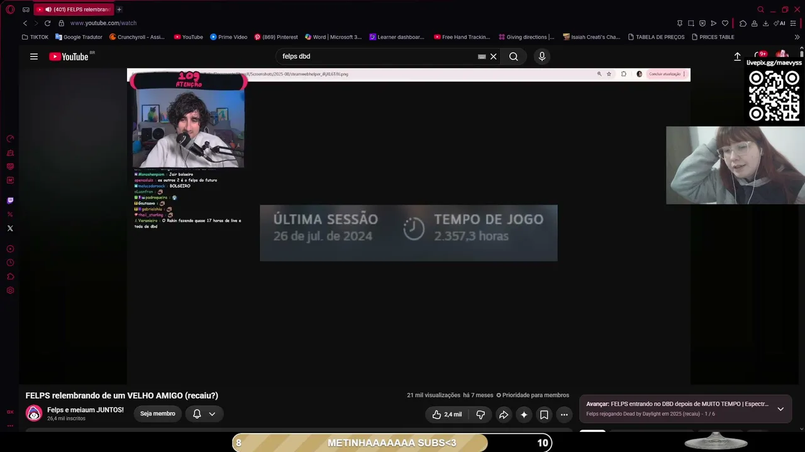Open the Pinterest bookmark

pos(276,37)
